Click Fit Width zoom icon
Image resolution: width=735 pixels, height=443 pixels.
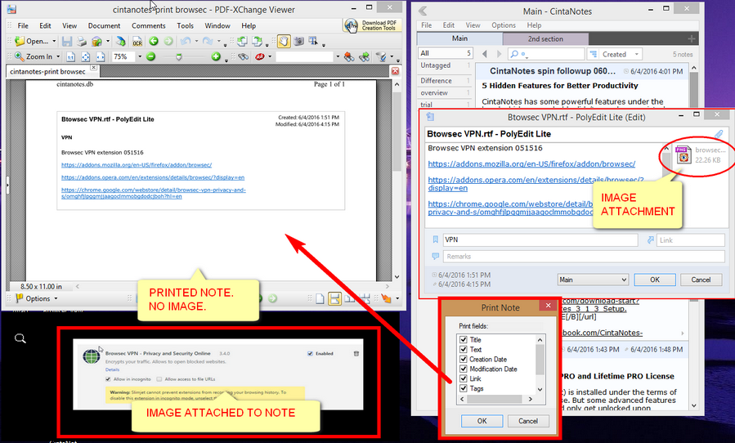pyautogui.click(x=101, y=56)
